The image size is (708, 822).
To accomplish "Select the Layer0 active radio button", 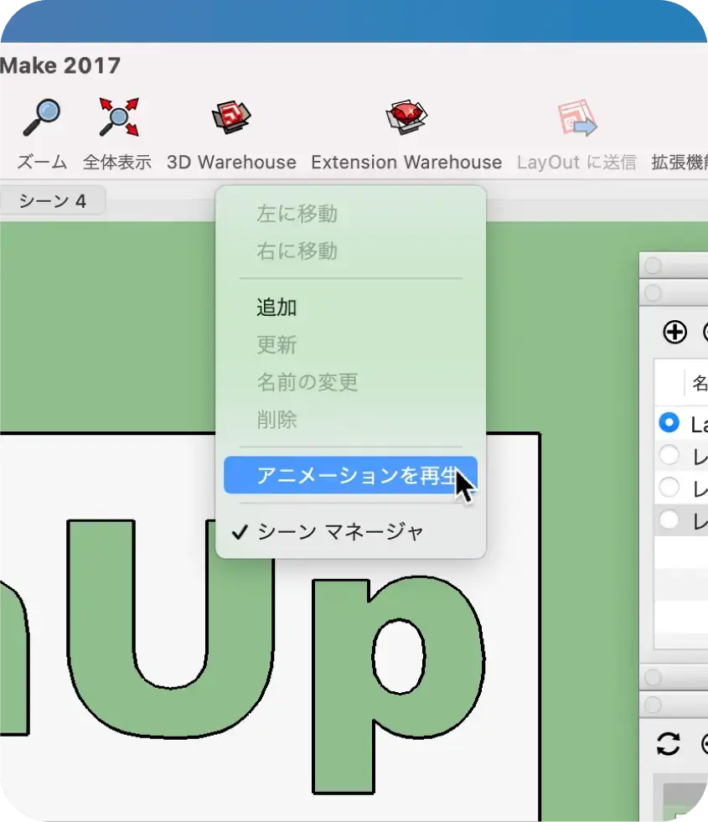I will (669, 423).
